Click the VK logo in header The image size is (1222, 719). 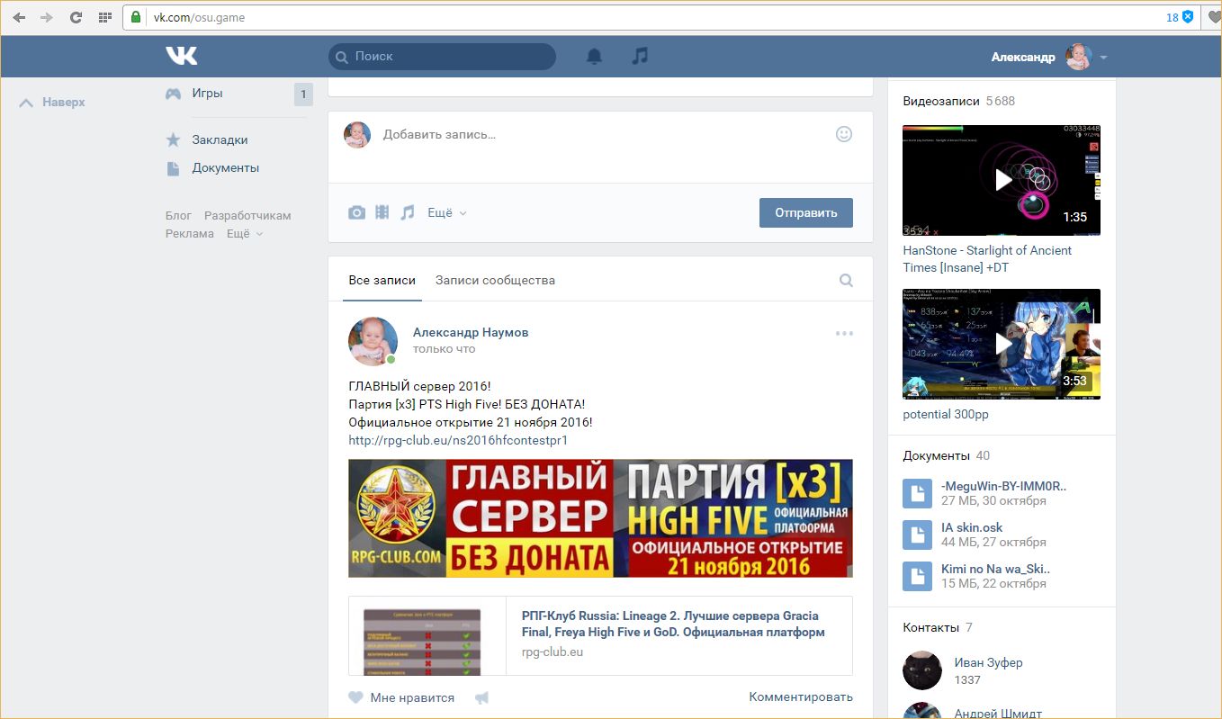tap(181, 56)
